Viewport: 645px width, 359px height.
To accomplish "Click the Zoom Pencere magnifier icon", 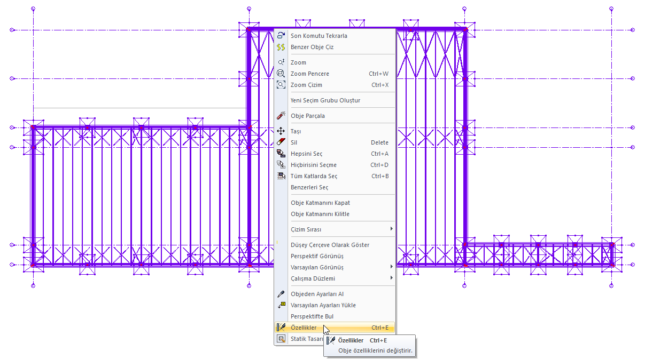I will tap(281, 74).
